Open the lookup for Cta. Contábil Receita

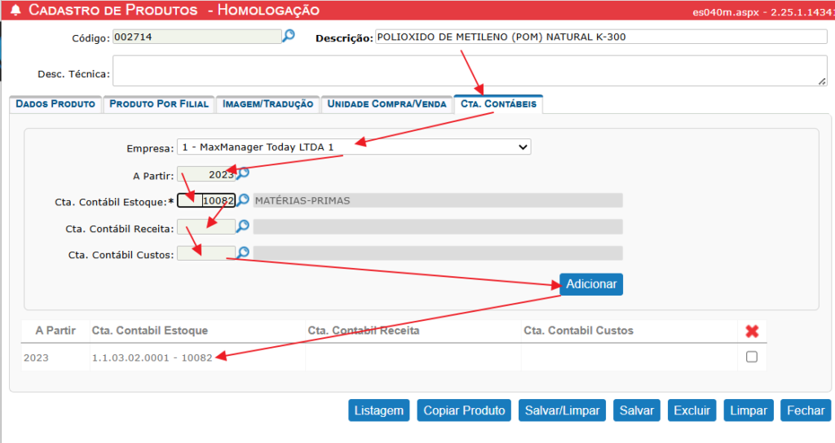pyautogui.click(x=243, y=226)
